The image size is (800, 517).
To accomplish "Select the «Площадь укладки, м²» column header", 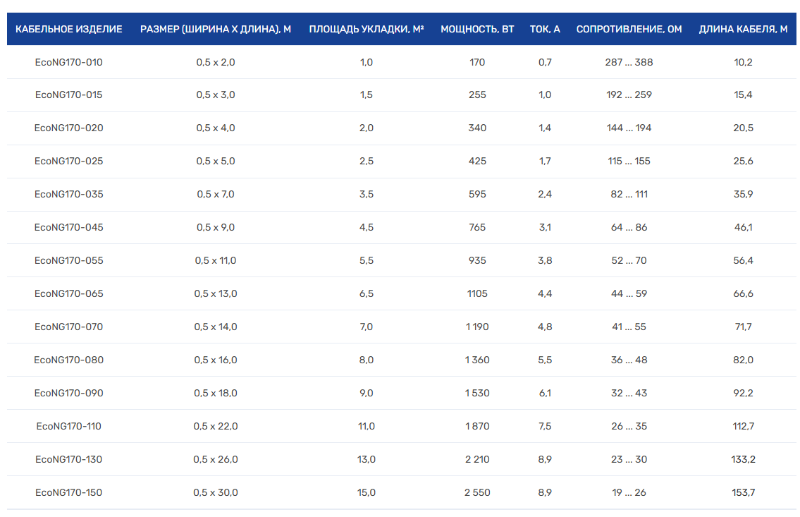I will [x=366, y=29].
